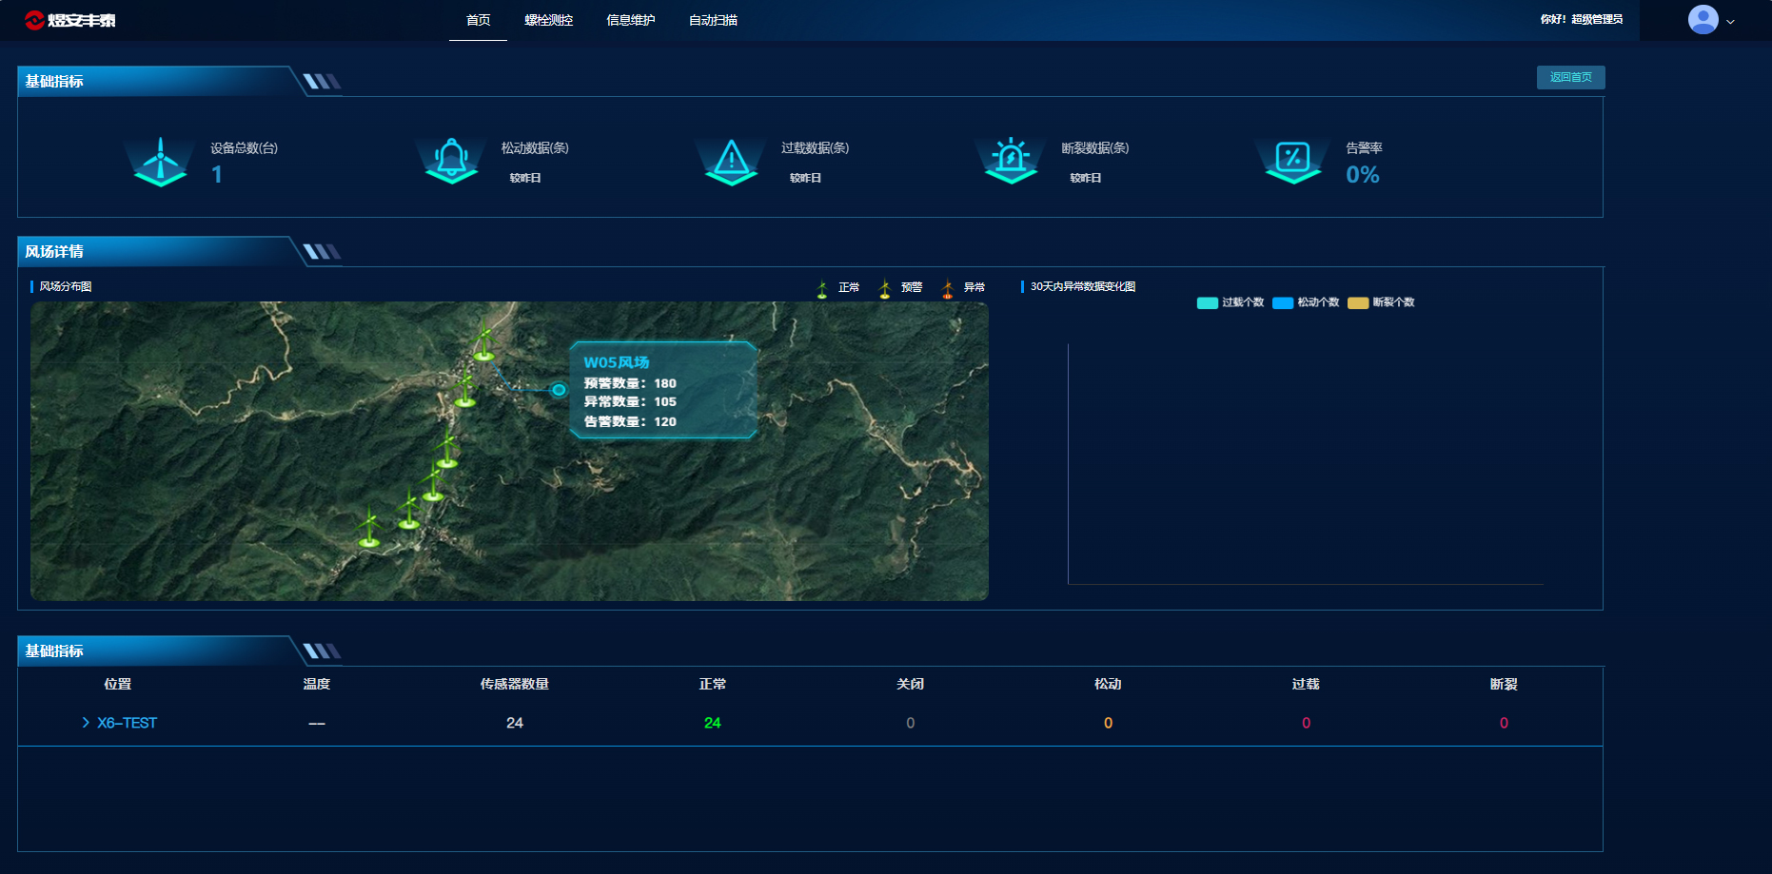Click the percent 告警率 icon

1292,160
